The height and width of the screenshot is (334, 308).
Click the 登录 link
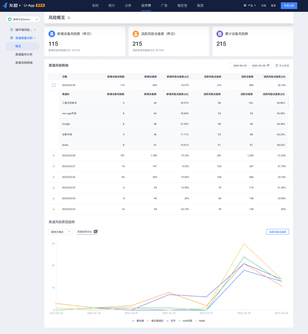point(273,6)
